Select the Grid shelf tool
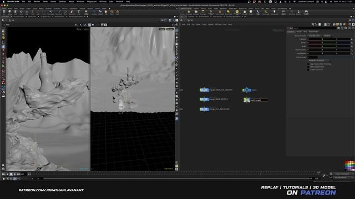The image size is (355, 199). pyautogui.click(x=27, y=12)
